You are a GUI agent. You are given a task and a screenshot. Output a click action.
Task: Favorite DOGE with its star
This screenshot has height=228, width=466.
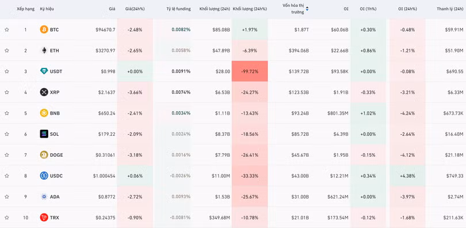6,155
